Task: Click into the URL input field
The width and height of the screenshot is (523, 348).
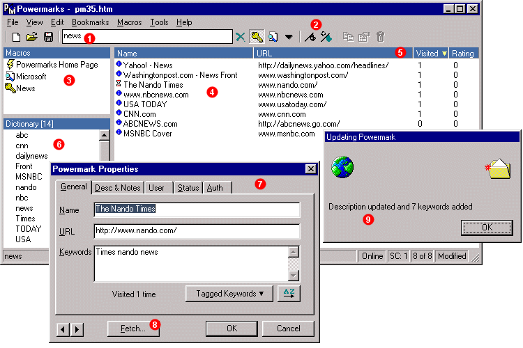Action: (x=197, y=231)
